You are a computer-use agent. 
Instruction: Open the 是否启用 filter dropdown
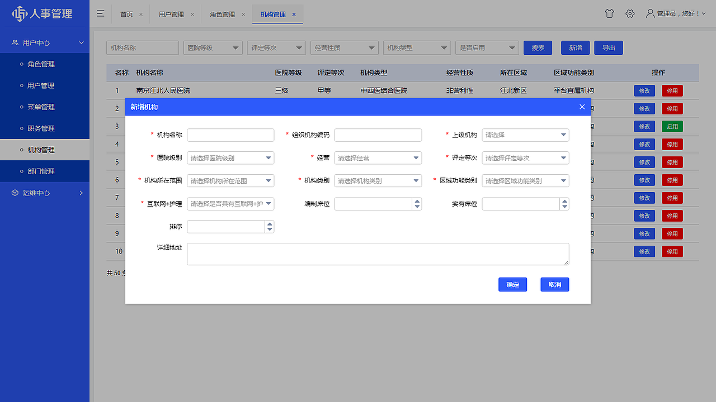click(x=486, y=47)
